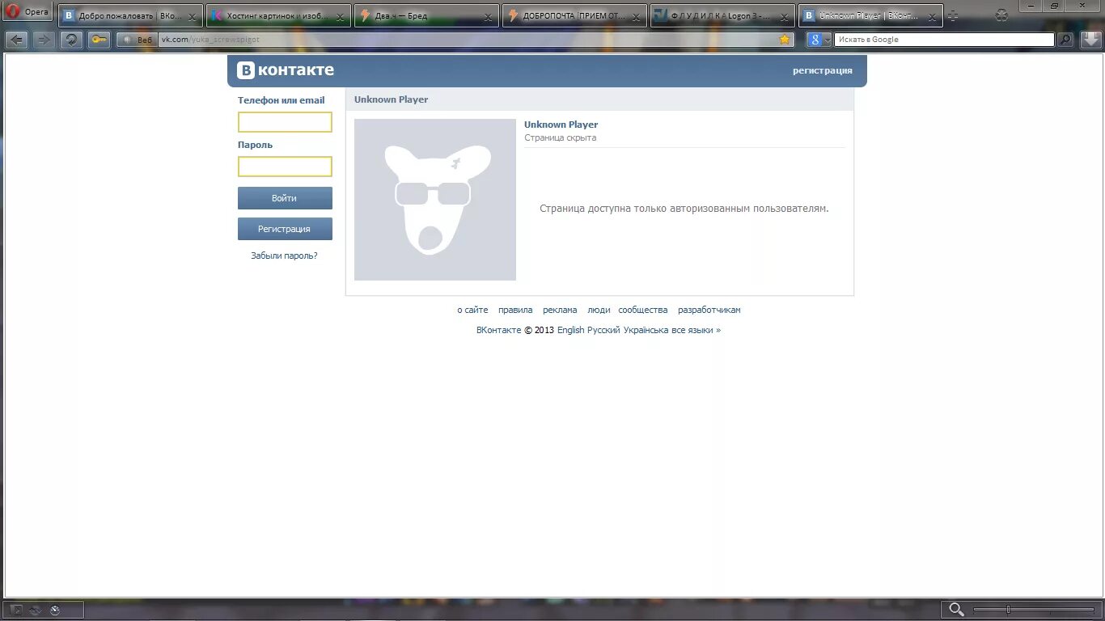This screenshot has width=1105, height=621.
Task: Focus the 'Пароль' password field
Action: [285, 167]
